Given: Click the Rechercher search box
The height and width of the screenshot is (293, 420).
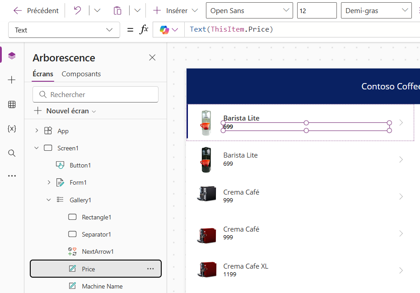Looking at the screenshot, I should tap(95, 94).
